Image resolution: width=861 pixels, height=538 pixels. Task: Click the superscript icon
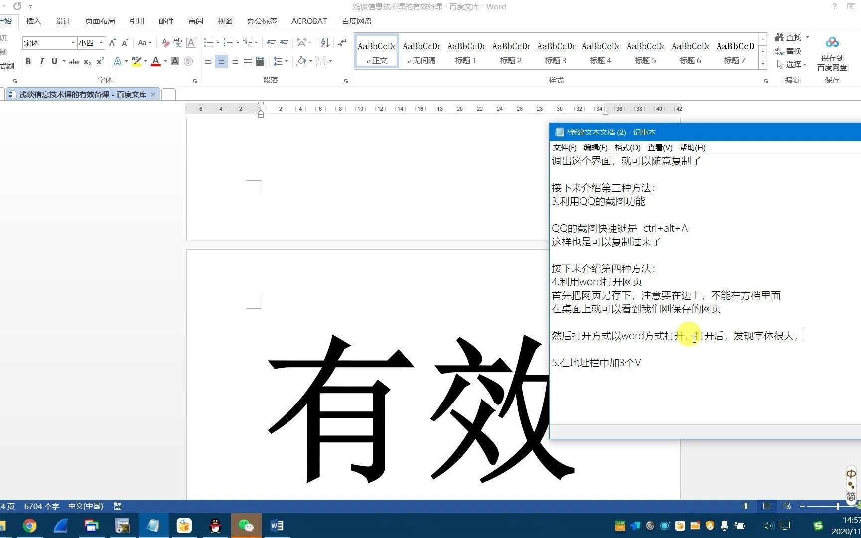[x=99, y=61]
